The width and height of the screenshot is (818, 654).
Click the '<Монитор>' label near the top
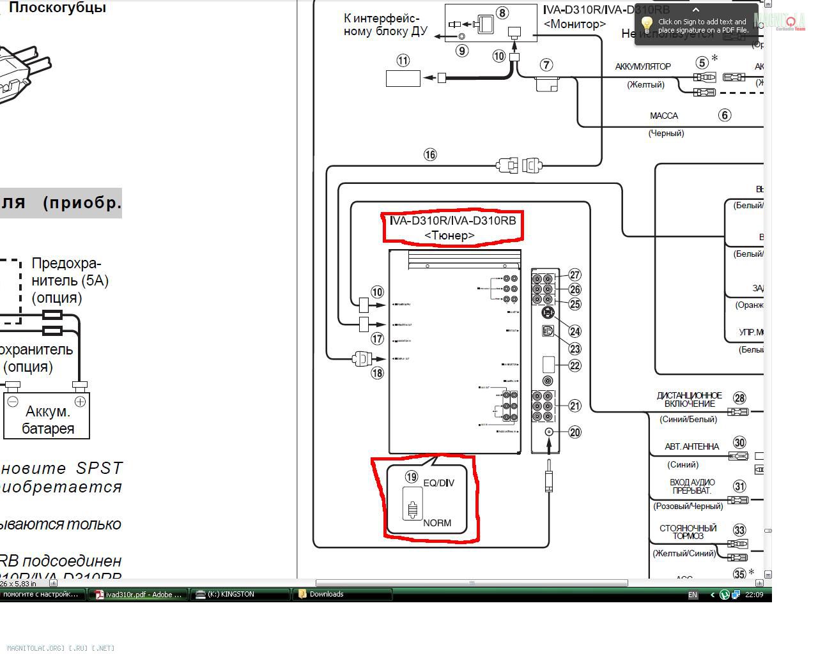[x=575, y=24]
